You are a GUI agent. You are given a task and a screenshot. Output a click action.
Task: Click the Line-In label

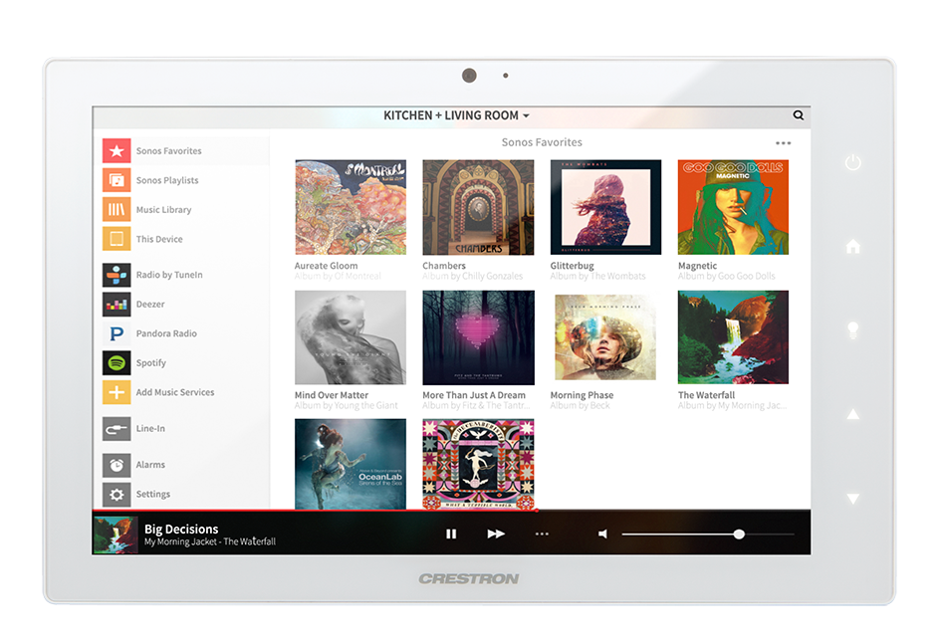pyautogui.click(x=150, y=429)
